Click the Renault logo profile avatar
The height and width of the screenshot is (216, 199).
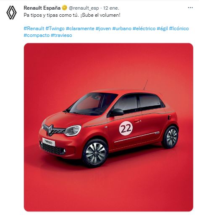(x=11, y=13)
